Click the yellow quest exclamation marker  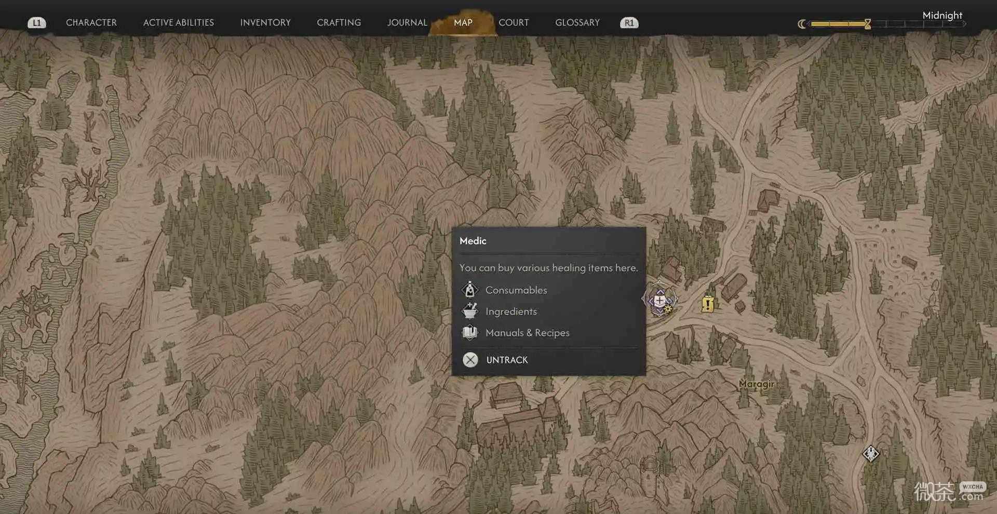[x=708, y=303]
